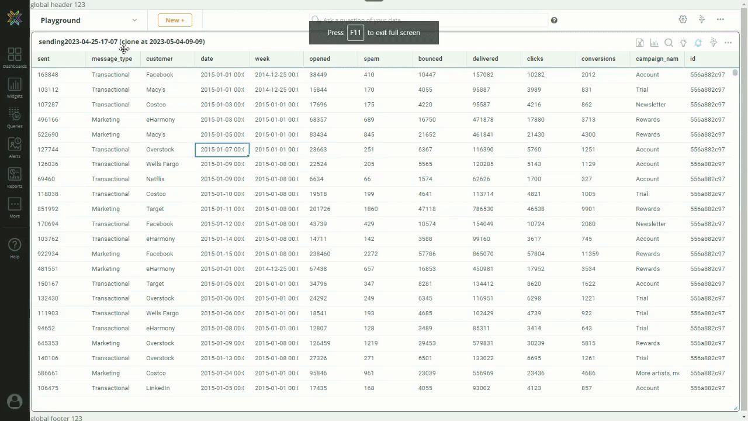The width and height of the screenshot is (748, 421).
Task: Export table using the Excel icon
Action: click(x=640, y=43)
